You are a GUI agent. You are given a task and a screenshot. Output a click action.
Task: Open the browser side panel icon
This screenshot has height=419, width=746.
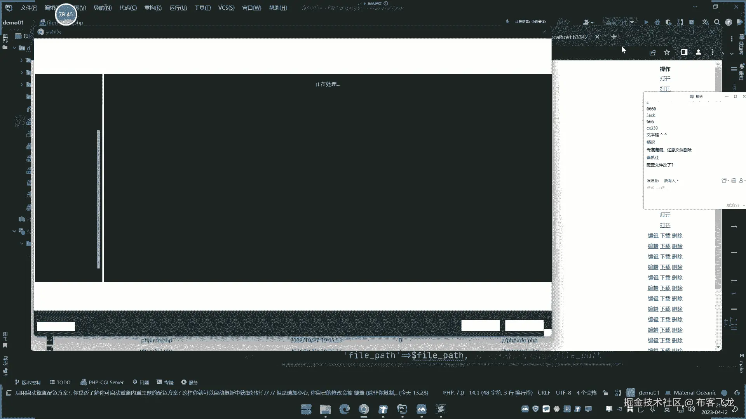click(x=684, y=52)
